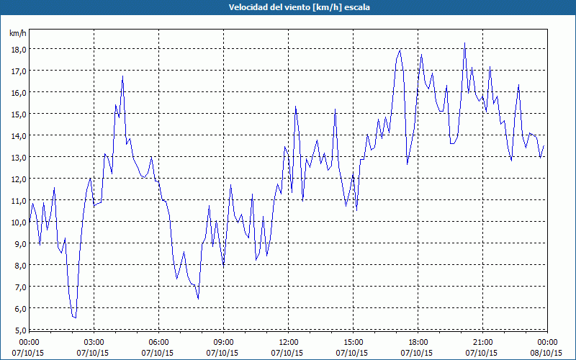Click the '09:00' time label
The width and height of the screenshot is (576, 360).
tap(223, 343)
